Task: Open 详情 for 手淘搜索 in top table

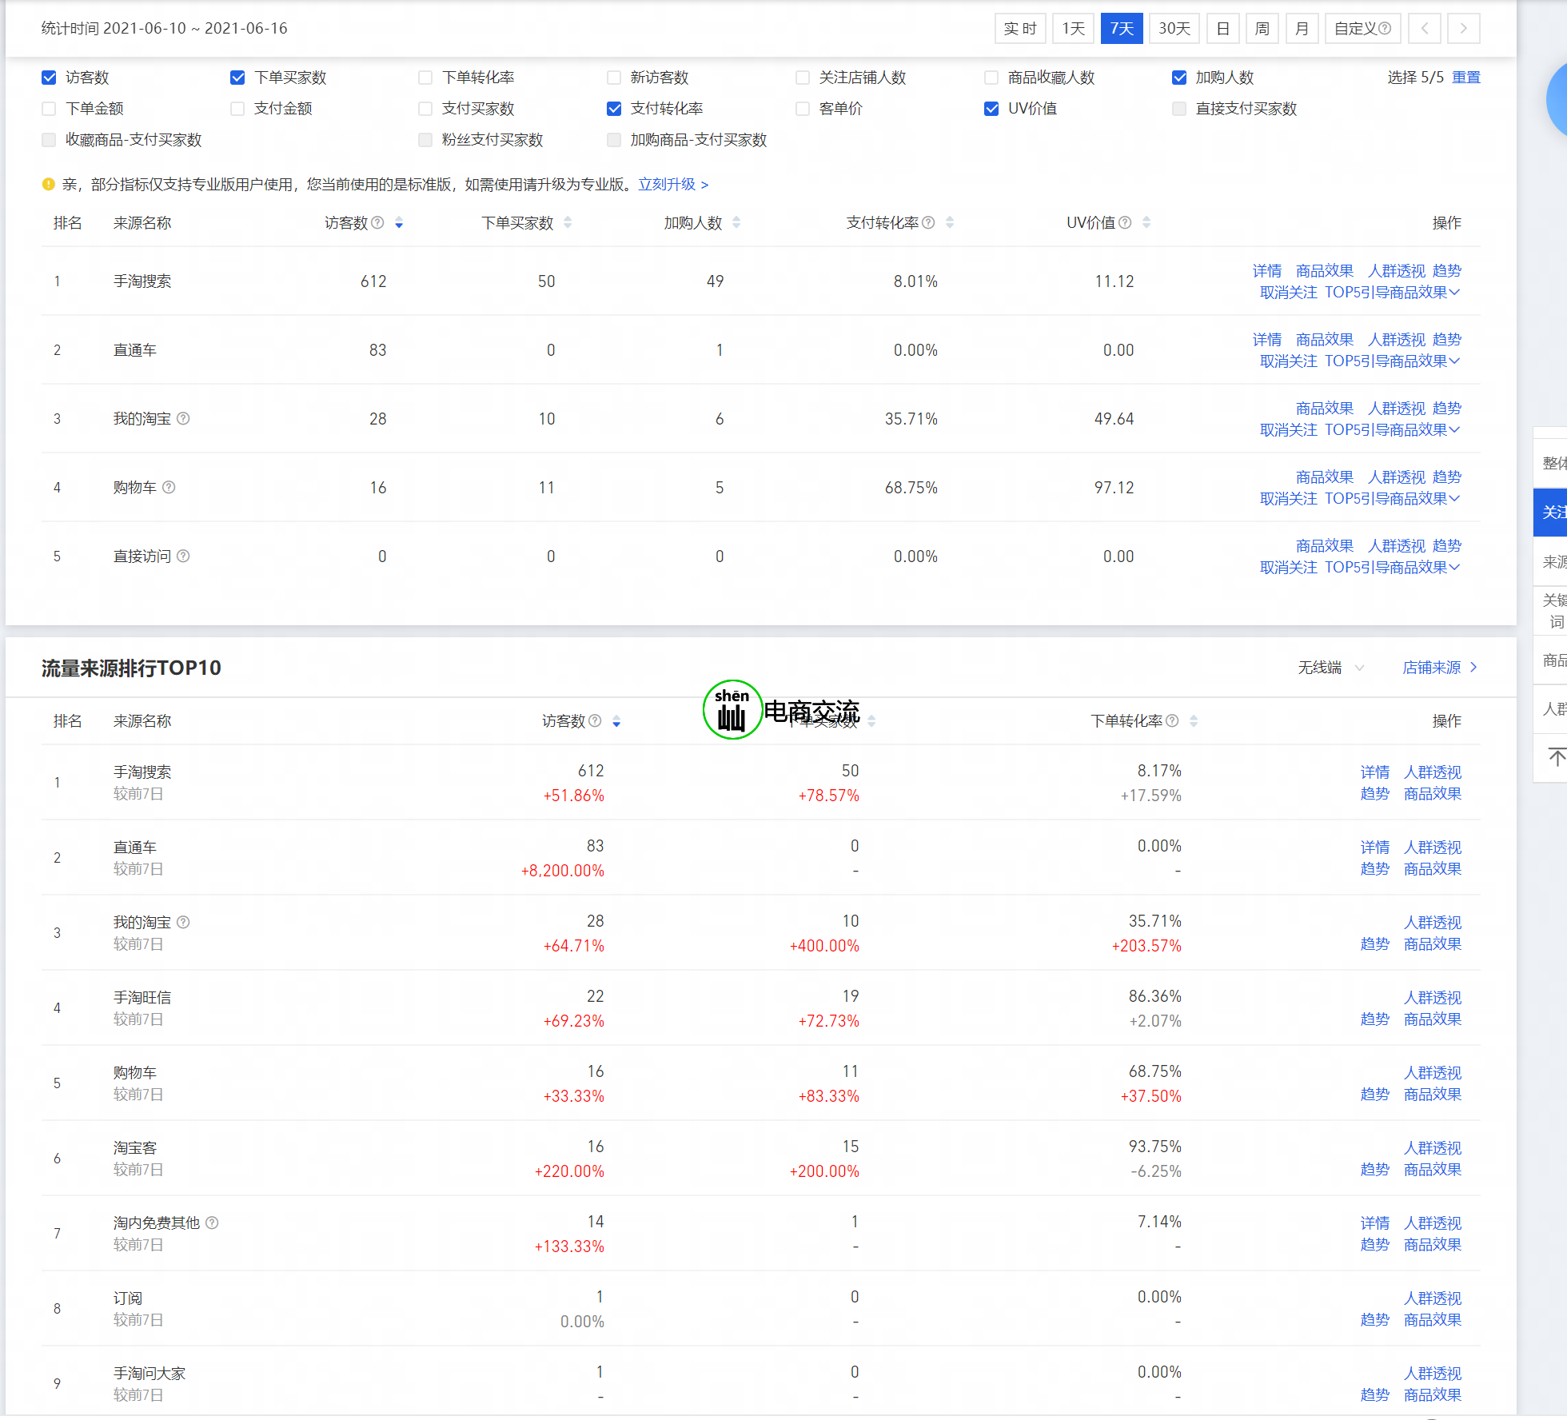Action: point(1267,271)
